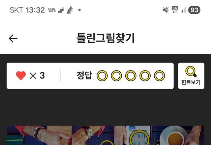
Task: Tap the wristwatch in the puzzle image
Action: tap(89, 131)
